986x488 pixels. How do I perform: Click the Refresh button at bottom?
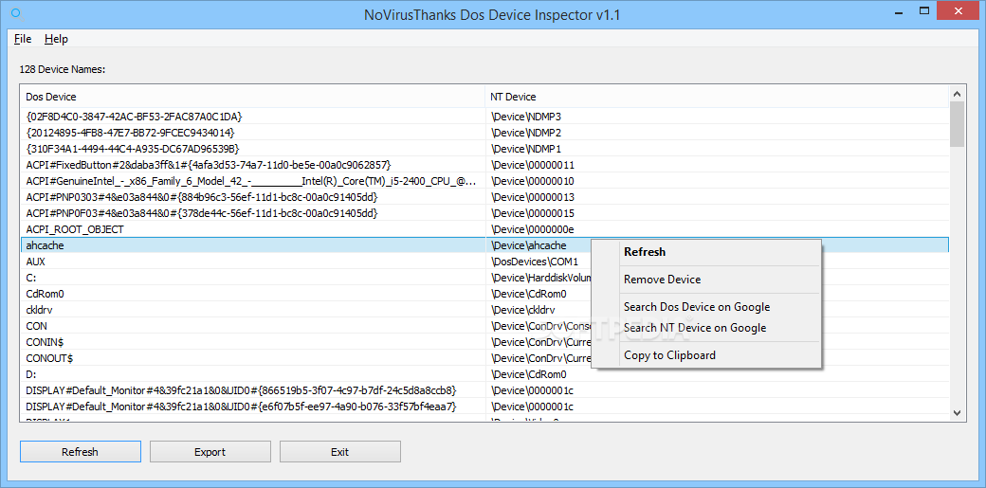click(81, 452)
